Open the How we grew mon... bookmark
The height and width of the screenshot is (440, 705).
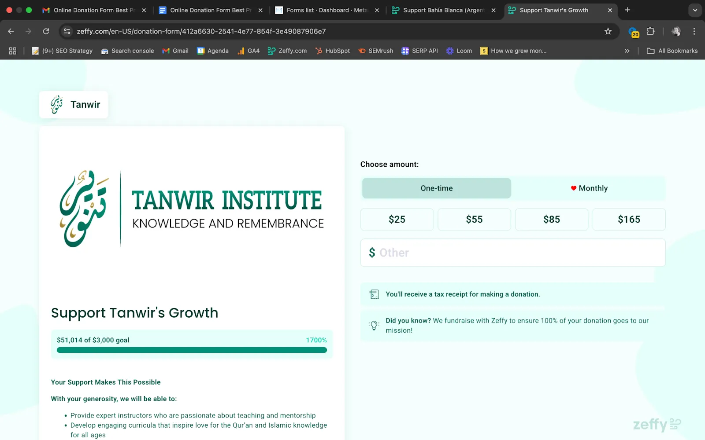[513, 51]
